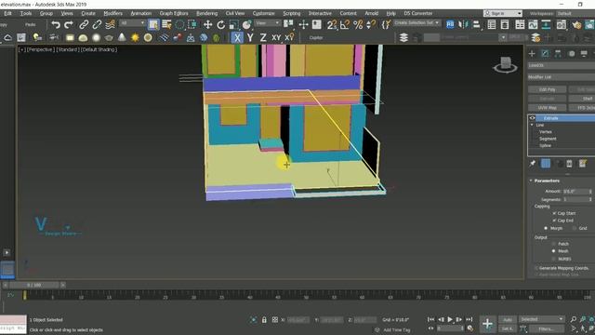Click the UVW Map modifier button
The image size is (595, 335).
point(548,108)
